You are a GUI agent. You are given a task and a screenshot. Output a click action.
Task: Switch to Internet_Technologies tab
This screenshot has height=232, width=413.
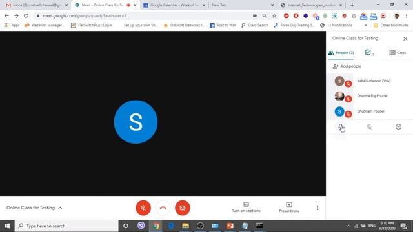pyautogui.click(x=311, y=5)
